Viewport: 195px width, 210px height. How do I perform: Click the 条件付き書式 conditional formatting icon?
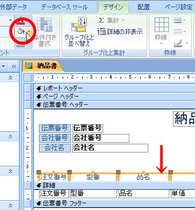(x=45, y=32)
